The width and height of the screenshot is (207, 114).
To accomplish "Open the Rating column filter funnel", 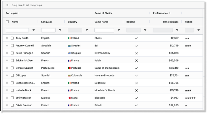I will tap(198, 30).
